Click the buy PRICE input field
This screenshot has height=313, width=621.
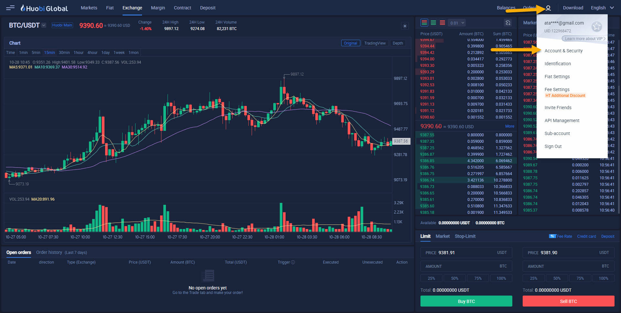pyautogui.click(x=466, y=253)
